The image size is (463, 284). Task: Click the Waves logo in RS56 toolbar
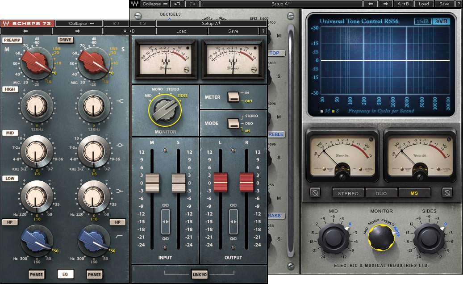(x=135, y=4)
